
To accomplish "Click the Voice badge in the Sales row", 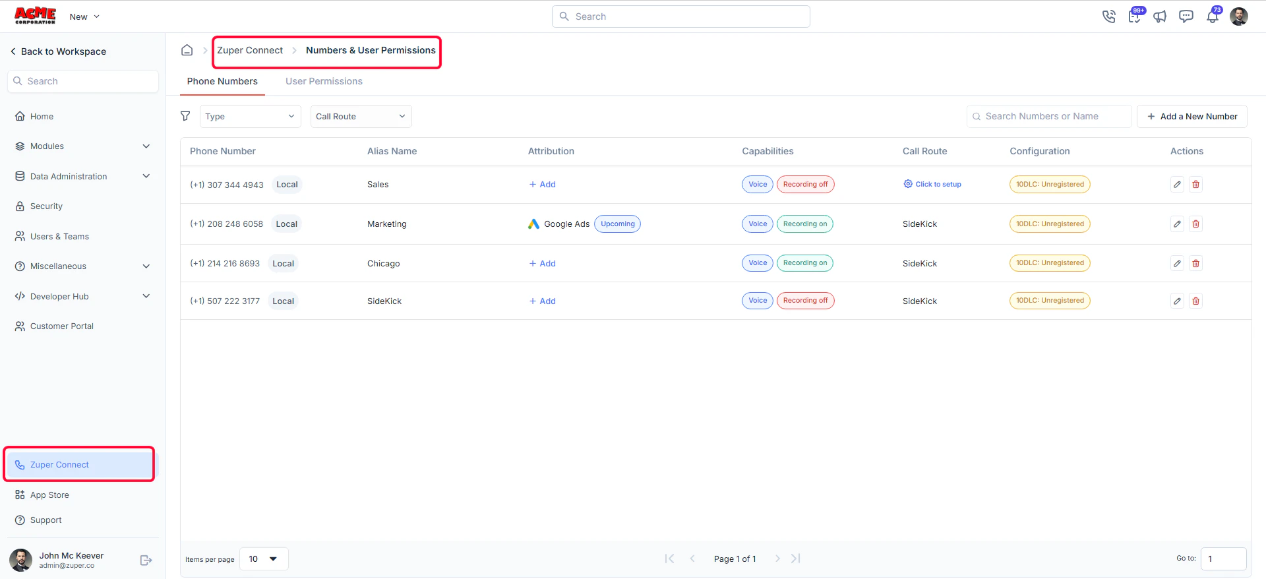I will point(758,185).
